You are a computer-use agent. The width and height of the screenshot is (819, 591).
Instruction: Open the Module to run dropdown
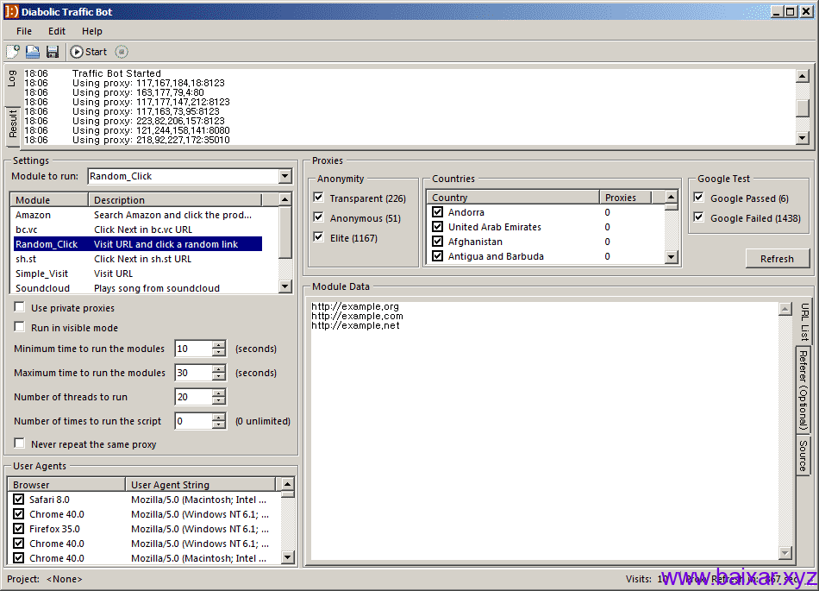coord(284,176)
